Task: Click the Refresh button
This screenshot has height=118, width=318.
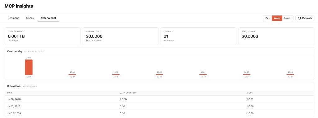Action: click(x=305, y=18)
